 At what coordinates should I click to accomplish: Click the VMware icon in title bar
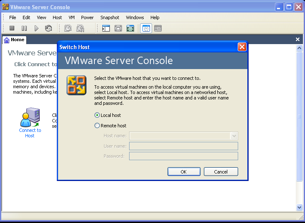pyautogui.click(x=5, y=7)
